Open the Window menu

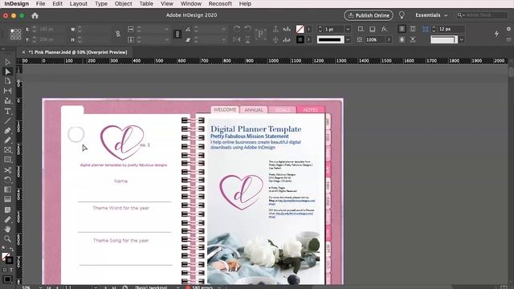click(191, 4)
